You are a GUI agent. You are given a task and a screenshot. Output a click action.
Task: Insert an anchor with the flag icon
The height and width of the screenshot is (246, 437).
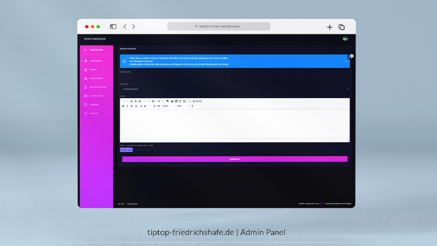[168, 101]
